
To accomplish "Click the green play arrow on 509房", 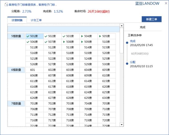I will (82, 42).
